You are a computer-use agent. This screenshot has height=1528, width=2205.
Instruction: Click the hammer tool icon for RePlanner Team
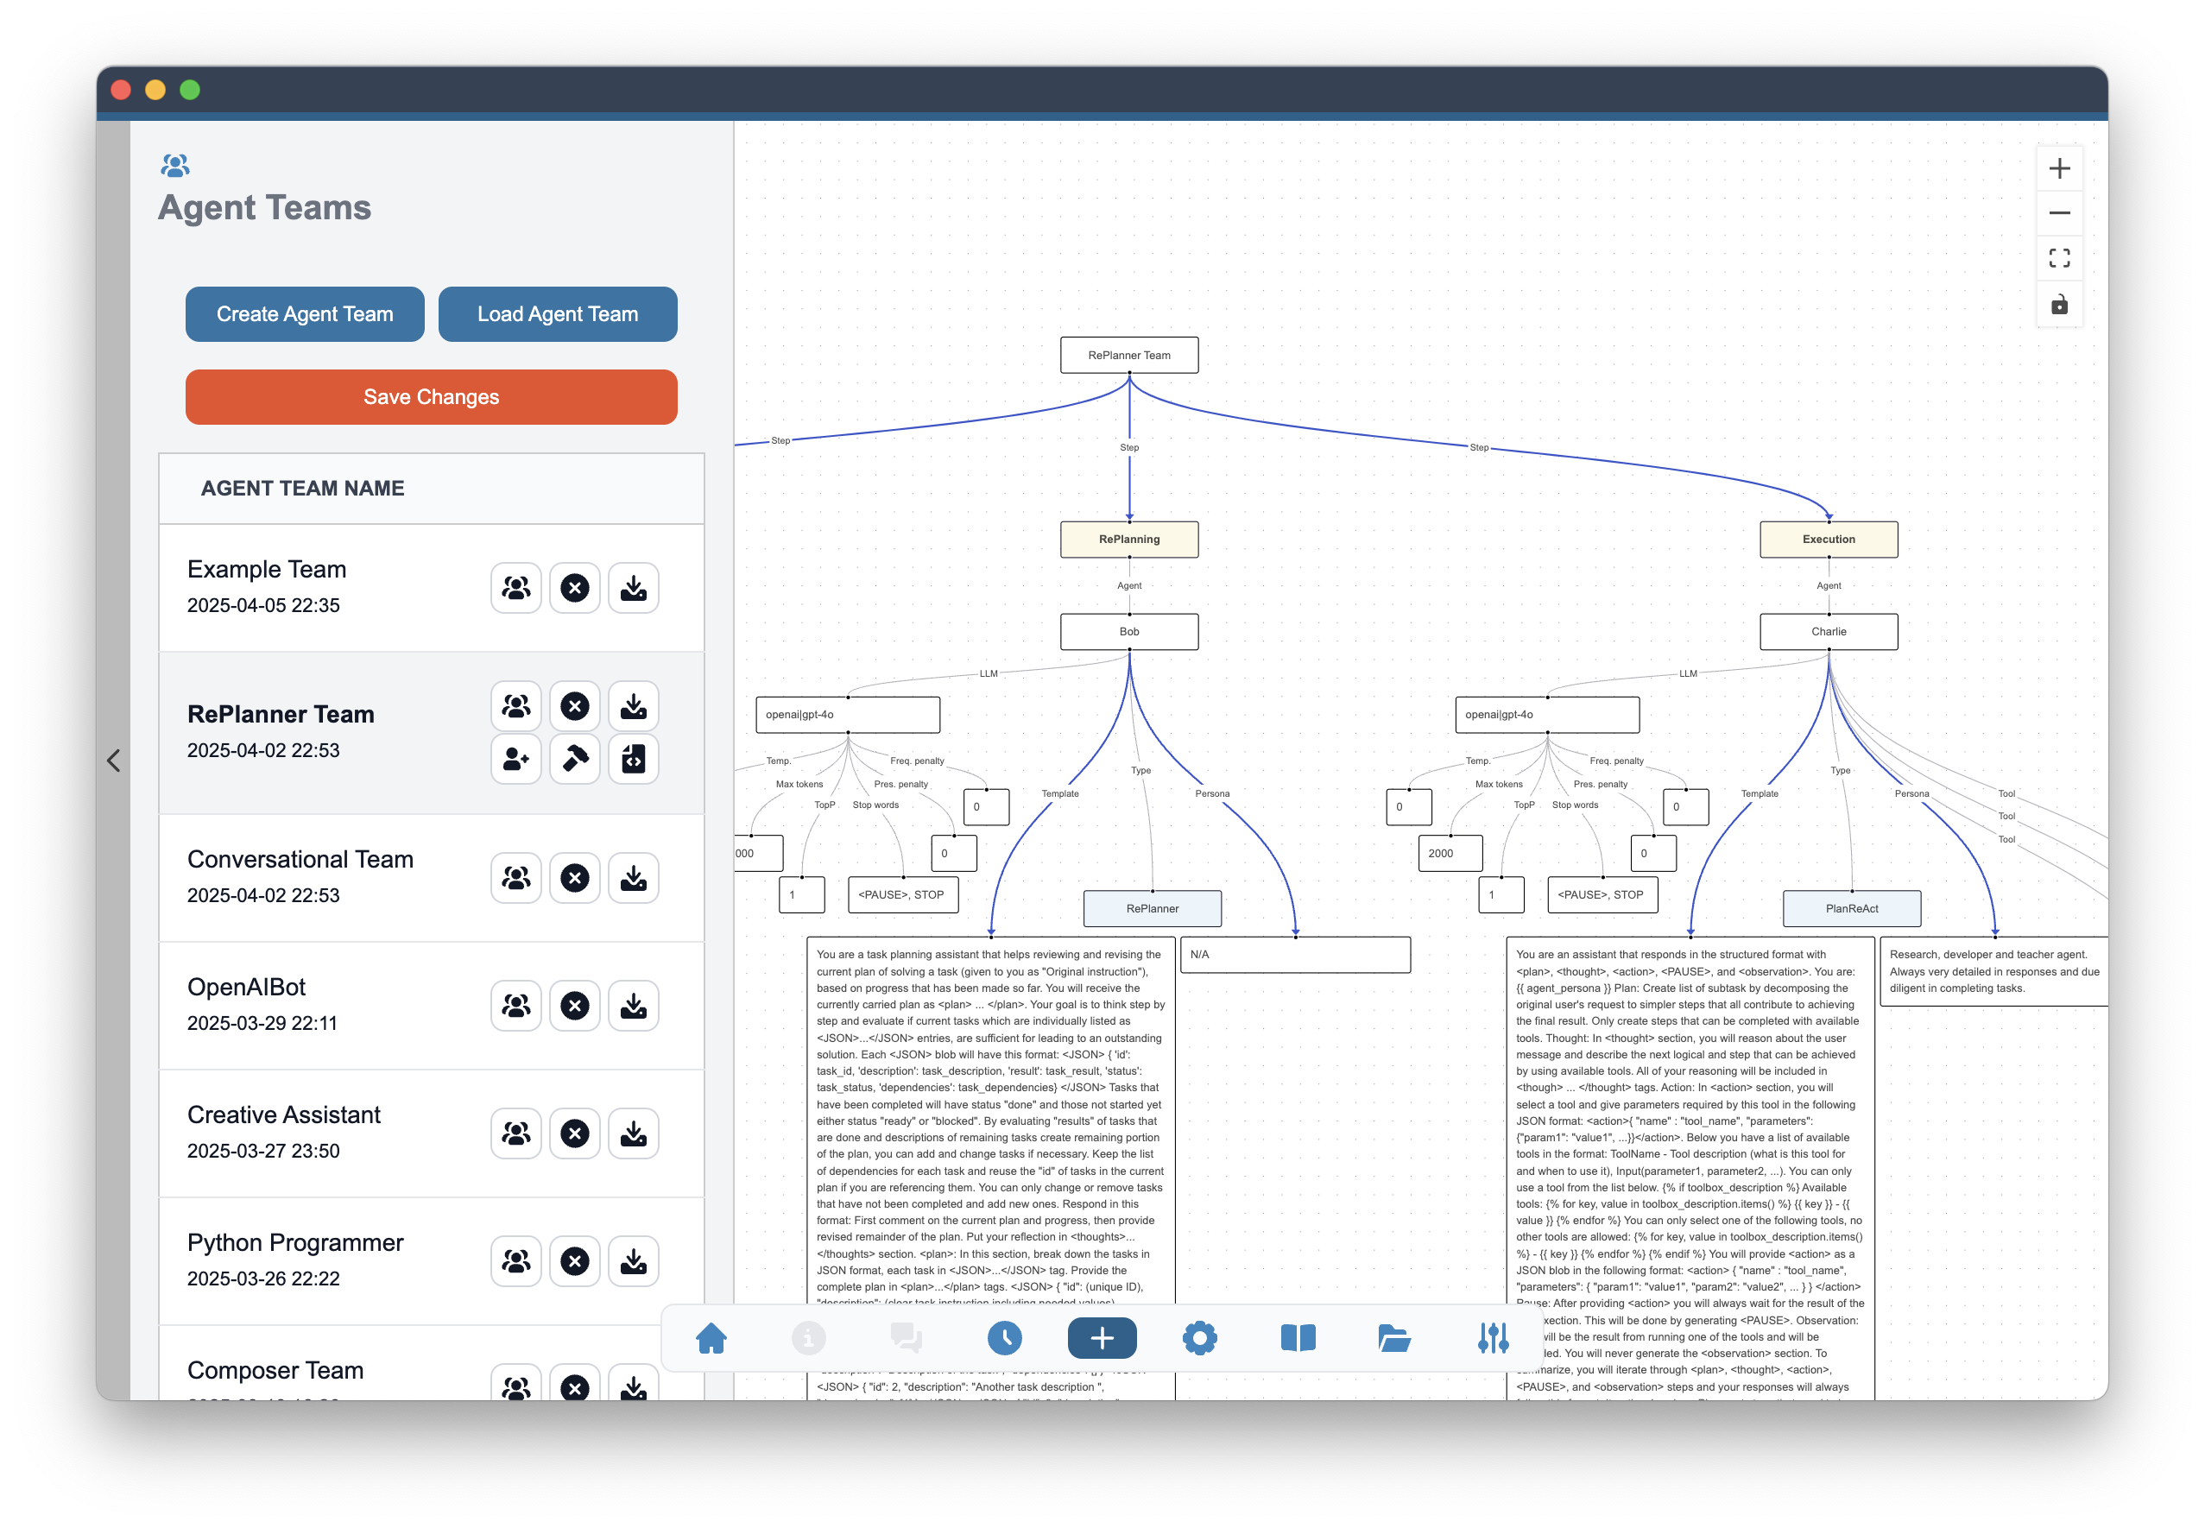click(x=574, y=759)
